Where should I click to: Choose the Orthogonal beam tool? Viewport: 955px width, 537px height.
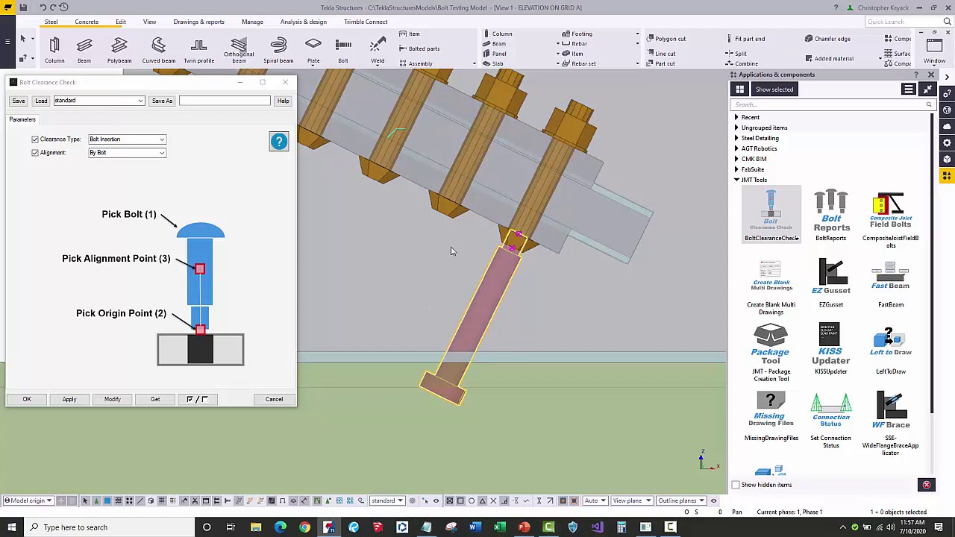coord(239,51)
